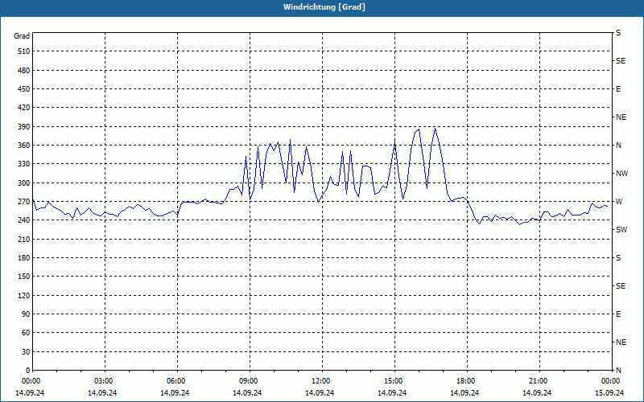This screenshot has height=402, width=644.
Task: Pick the y-axis value "420"
Action: pyautogui.click(x=24, y=108)
